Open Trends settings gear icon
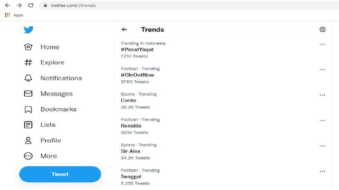339x190 pixels. click(323, 30)
